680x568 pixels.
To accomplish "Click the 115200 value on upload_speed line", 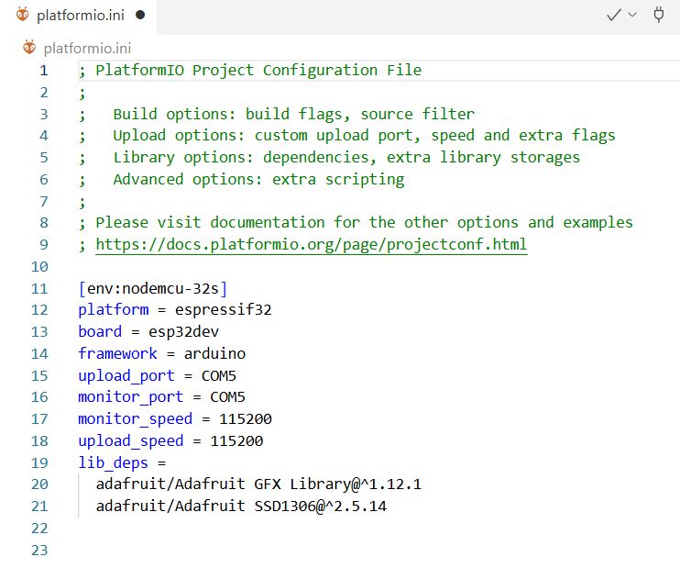I will [x=236, y=441].
